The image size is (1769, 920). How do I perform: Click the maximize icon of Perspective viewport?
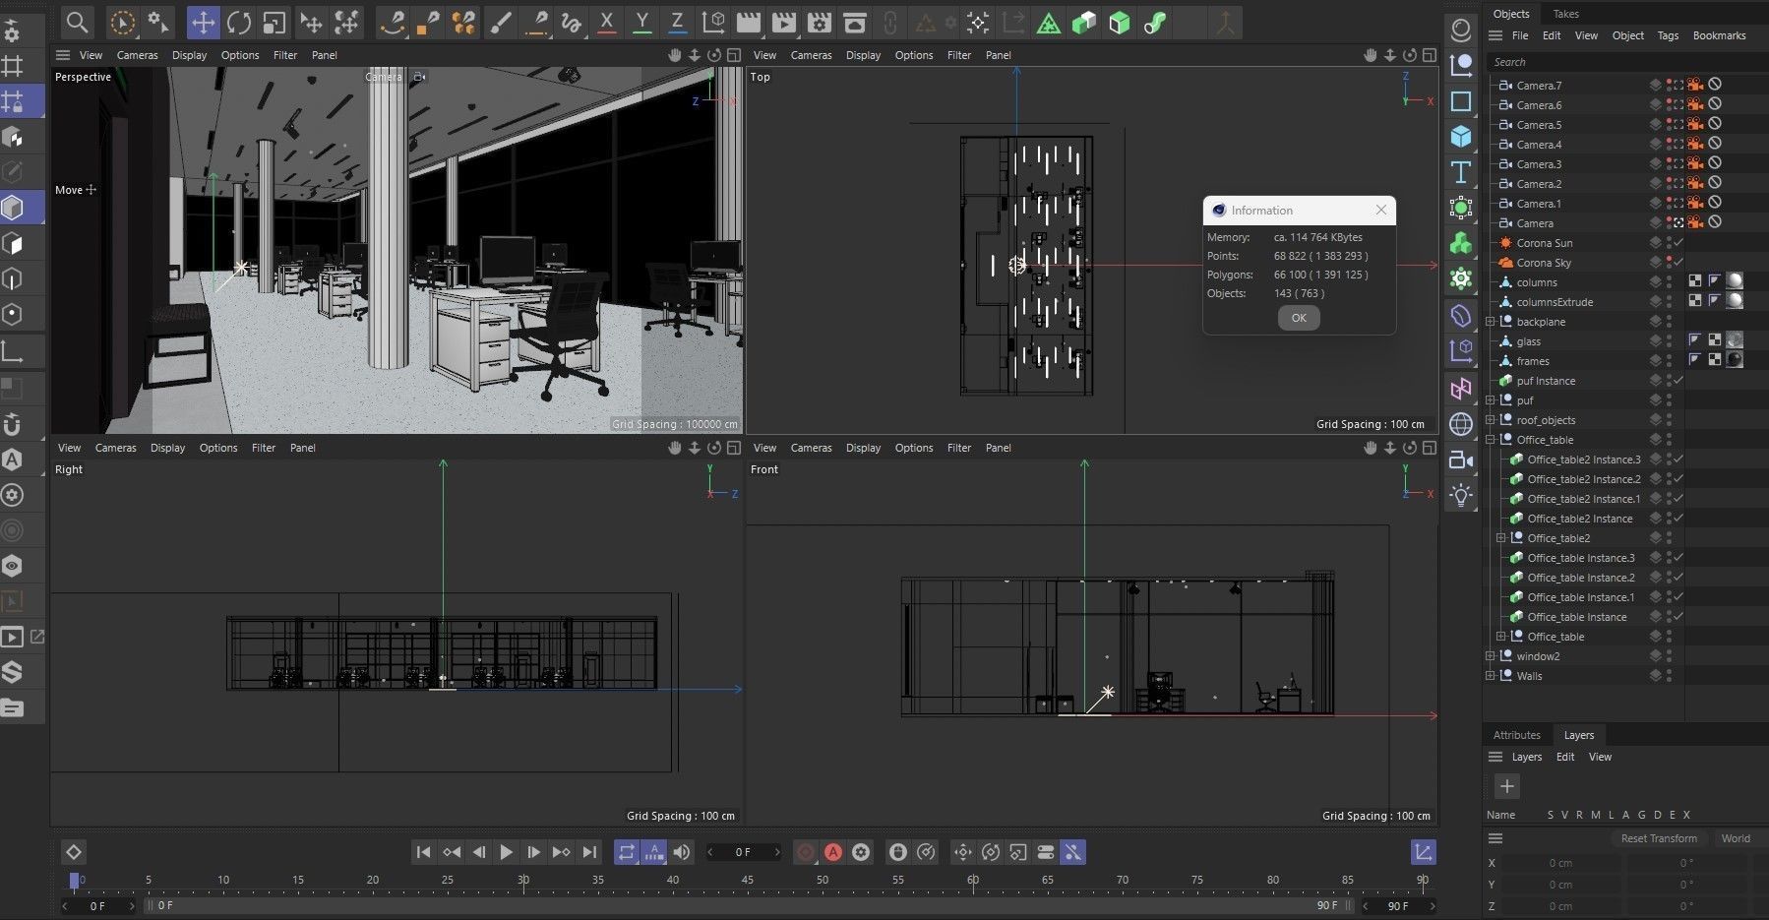click(734, 55)
